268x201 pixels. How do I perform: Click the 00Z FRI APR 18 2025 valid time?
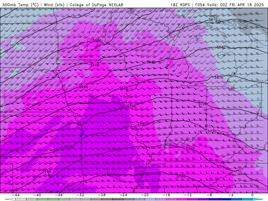tap(242, 5)
